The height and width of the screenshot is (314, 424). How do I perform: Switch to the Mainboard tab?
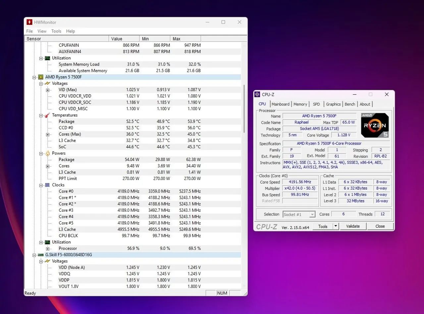tap(281, 104)
